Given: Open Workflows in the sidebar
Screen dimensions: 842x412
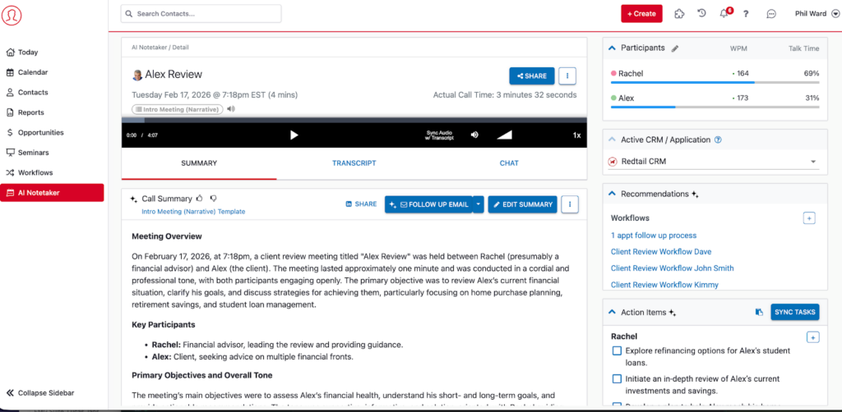Looking at the screenshot, I should (x=35, y=173).
